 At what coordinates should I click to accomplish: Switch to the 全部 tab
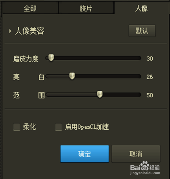pyautogui.click(x=30, y=8)
